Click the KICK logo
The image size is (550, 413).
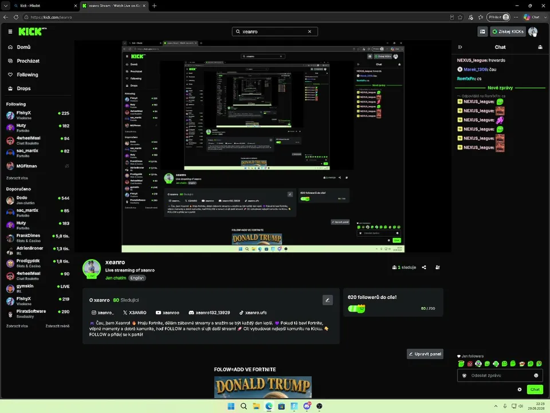pyautogui.click(x=32, y=32)
